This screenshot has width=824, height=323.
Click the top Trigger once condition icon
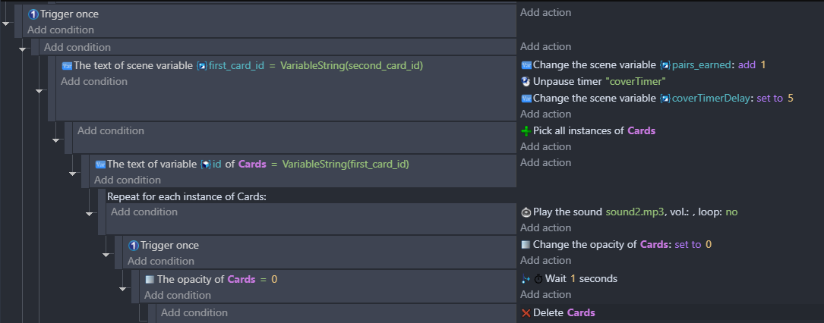[x=33, y=14]
